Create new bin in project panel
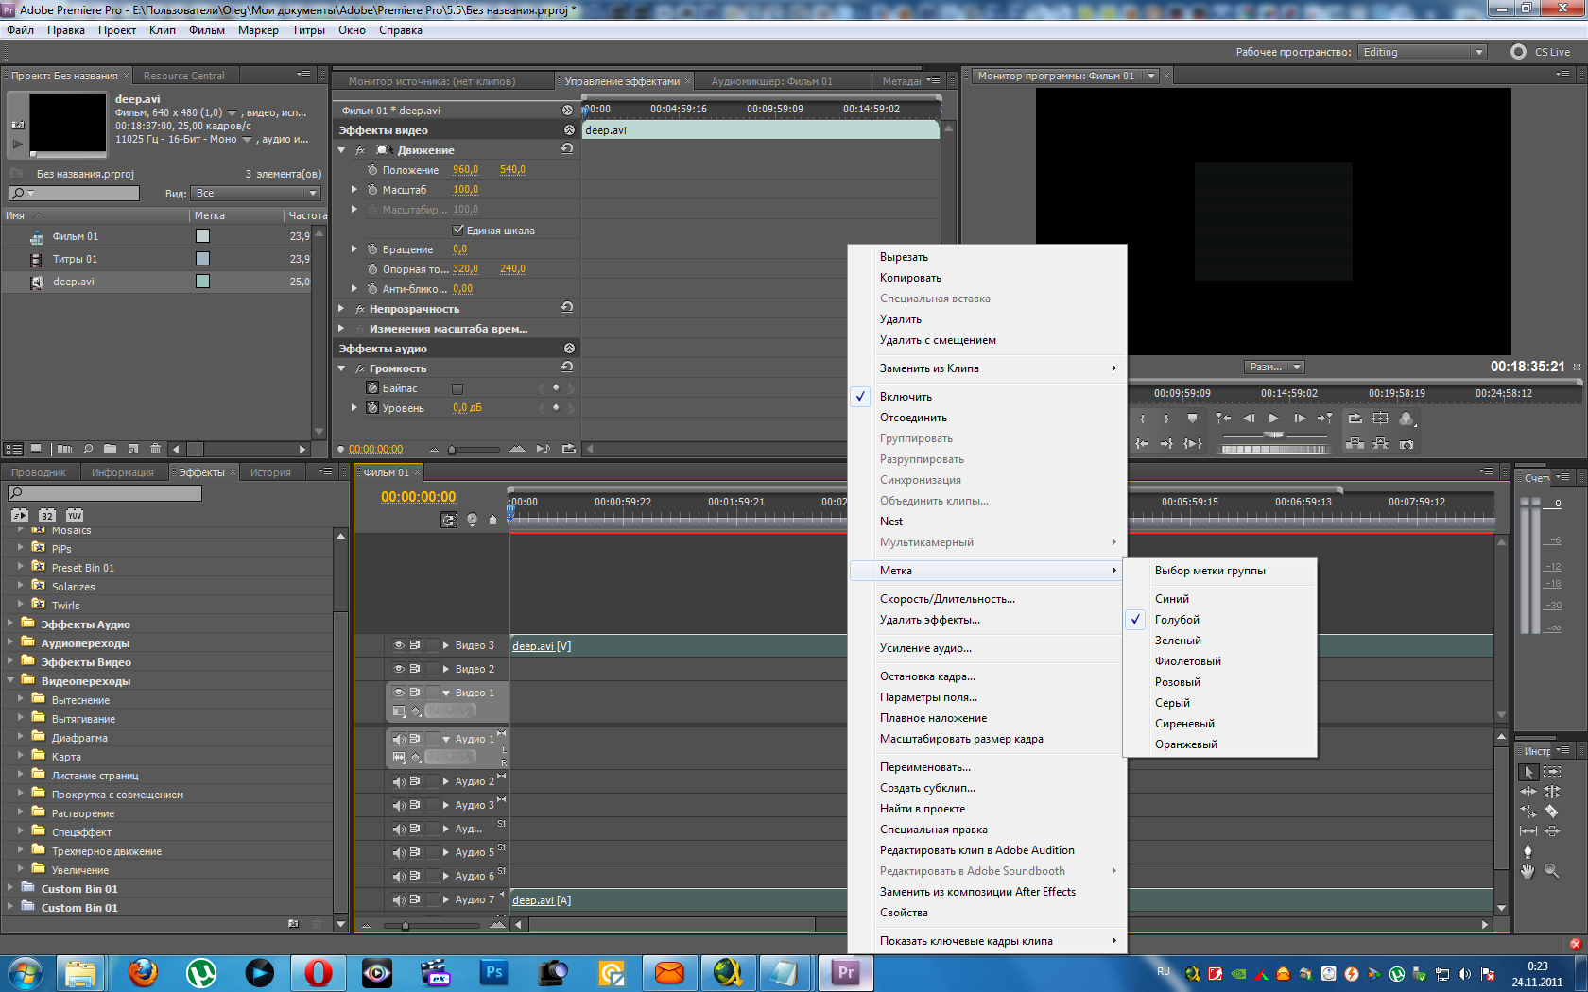The image size is (1588, 992). coord(111,449)
